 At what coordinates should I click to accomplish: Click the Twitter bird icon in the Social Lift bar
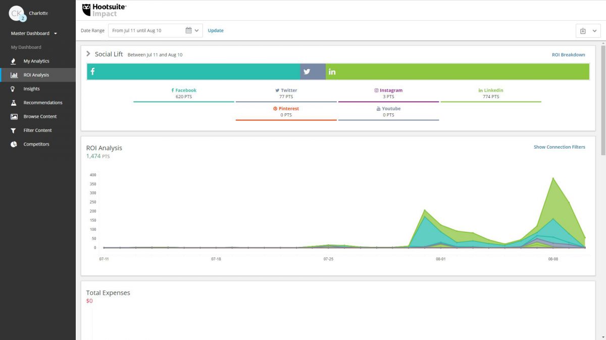click(x=307, y=72)
